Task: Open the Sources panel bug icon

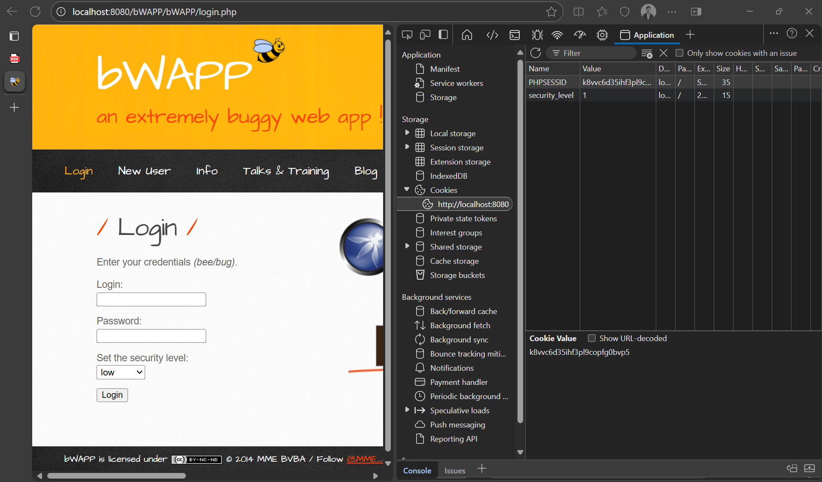Action: click(537, 35)
